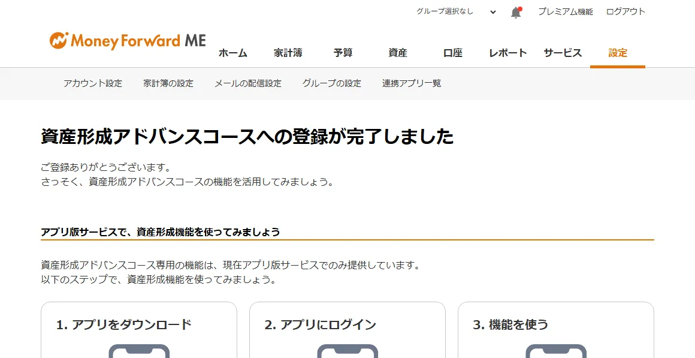The height and width of the screenshot is (358, 695).
Task: Open the notifications bell
Action: tap(516, 12)
